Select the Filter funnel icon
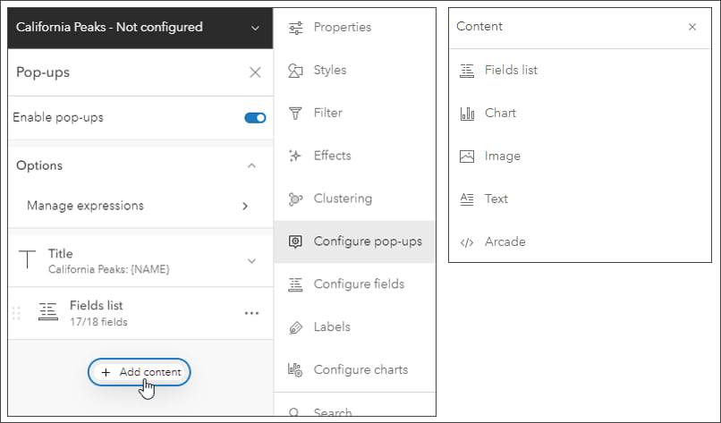The width and height of the screenshot is (721, 423). point(295,114)
